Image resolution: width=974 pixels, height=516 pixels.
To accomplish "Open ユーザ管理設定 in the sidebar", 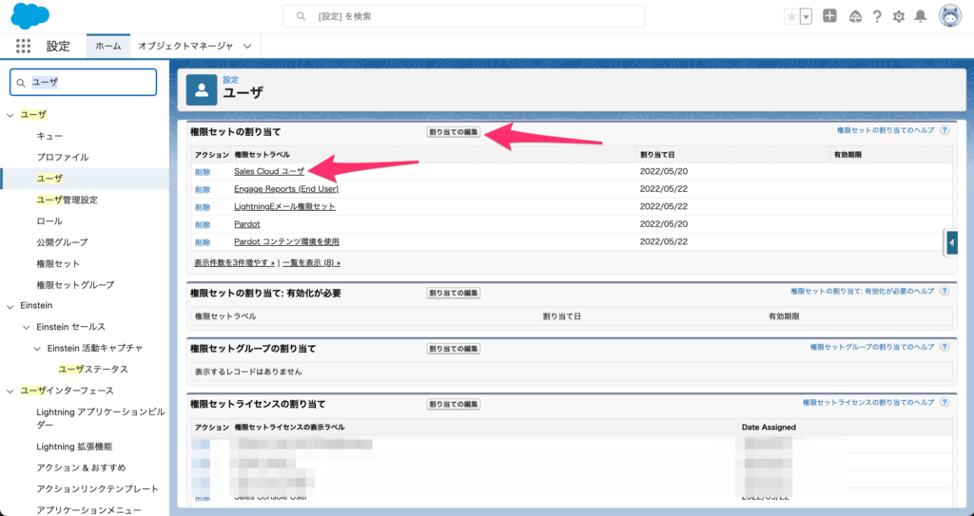I will click(68, 200).
